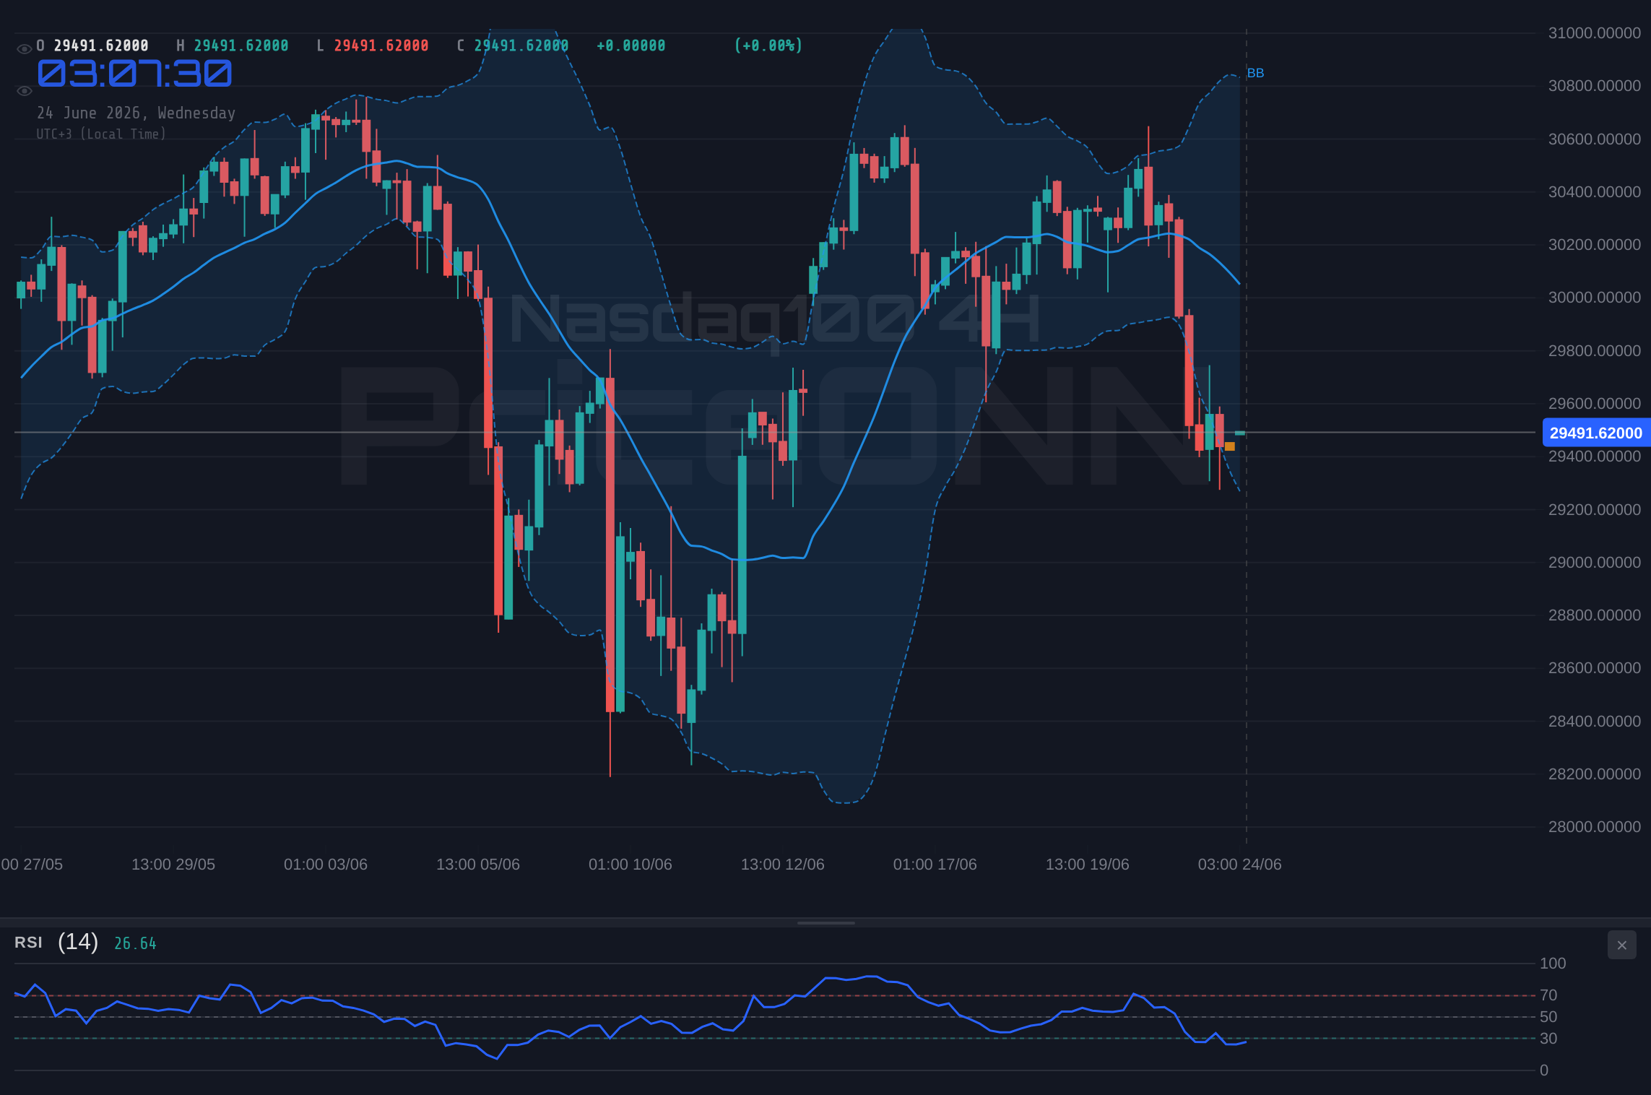Click the 28800.00000 price axis label
Image resolution: width=1651 pixels, height=1095 pixels.
(x=1595, y=615)
